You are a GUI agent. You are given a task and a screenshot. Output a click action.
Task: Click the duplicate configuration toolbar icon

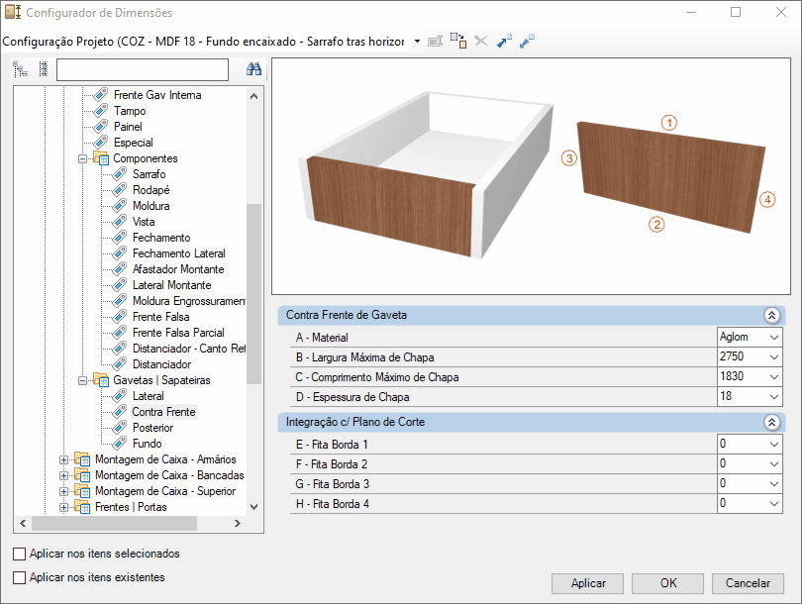(458, 41)
